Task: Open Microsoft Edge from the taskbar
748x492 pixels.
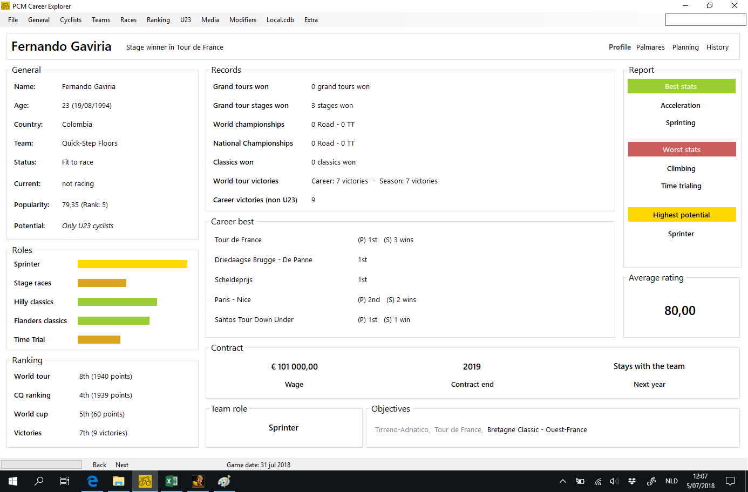Action: click(92, 481)
